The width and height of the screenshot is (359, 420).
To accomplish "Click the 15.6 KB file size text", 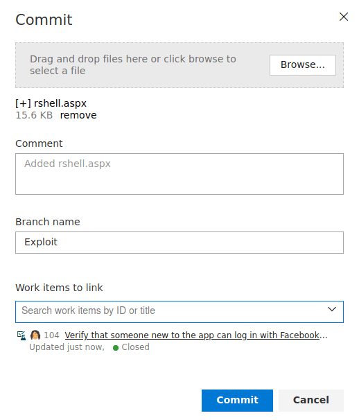I will (34, 115).
